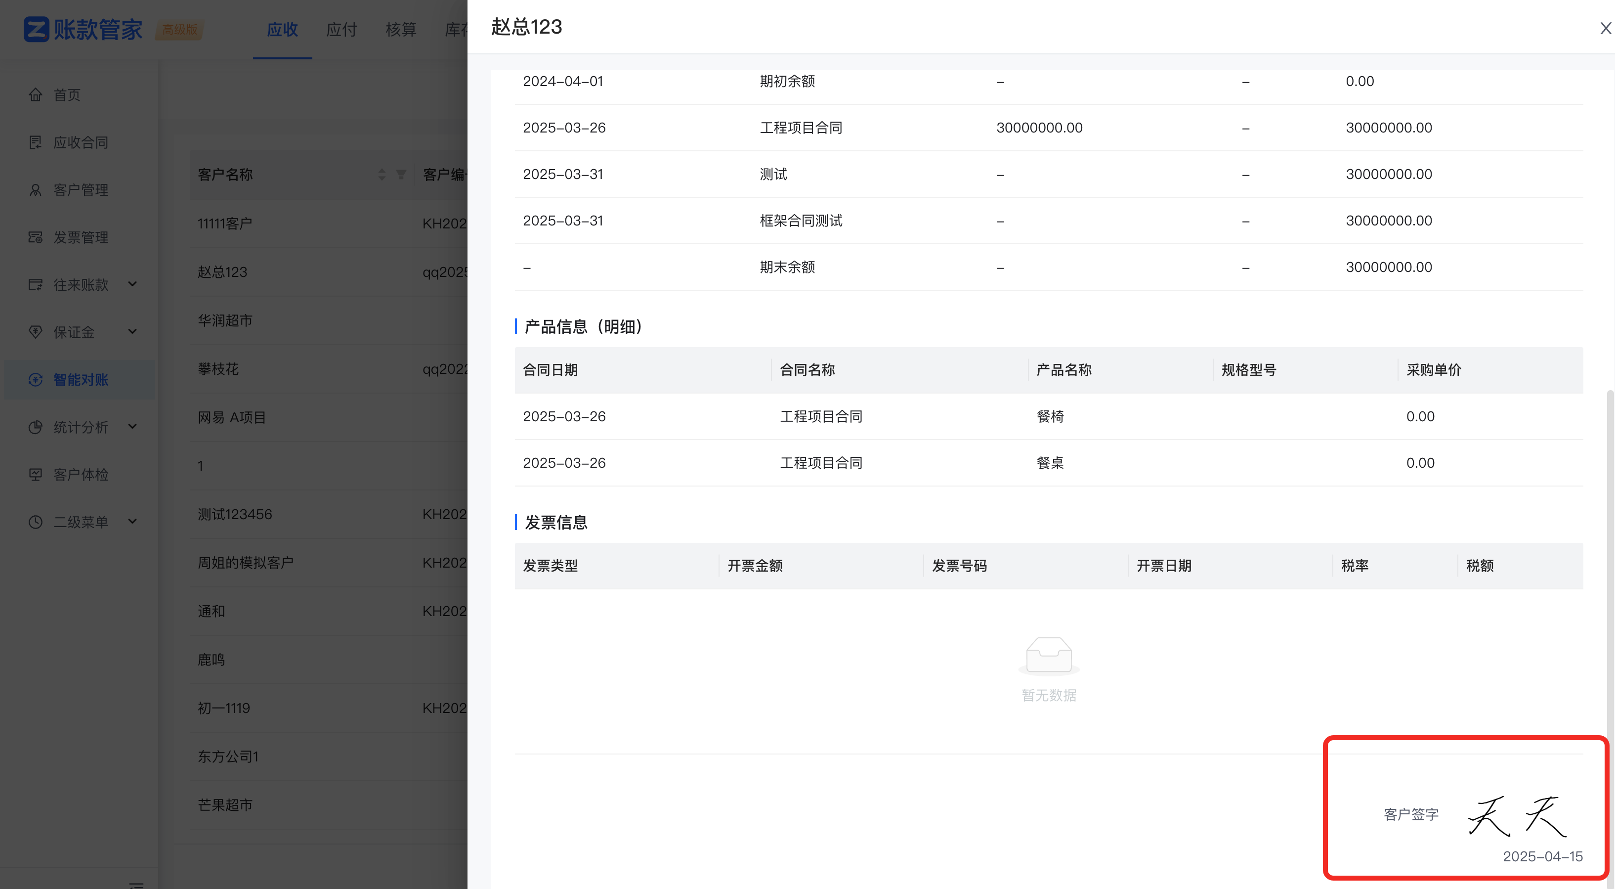
Task: Click the 智能对账 reconciliation icon
Action: click(36, 380)
